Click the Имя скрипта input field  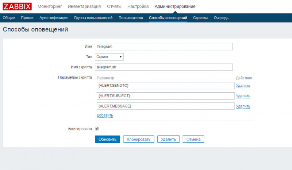164,67
